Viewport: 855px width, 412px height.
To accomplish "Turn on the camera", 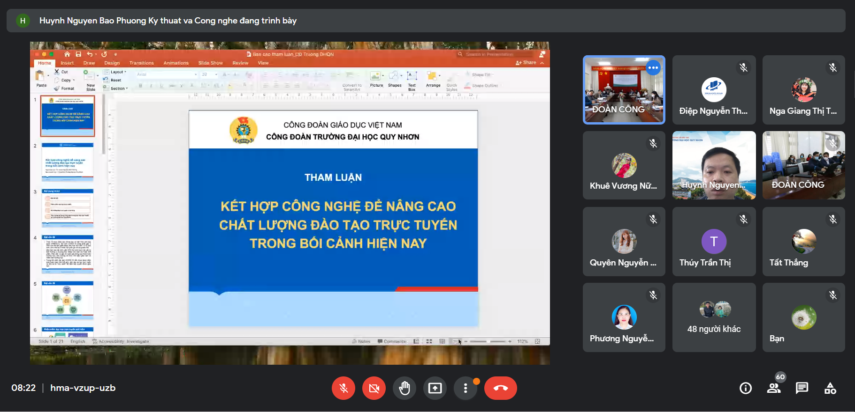I will click(x=374, y=388).
